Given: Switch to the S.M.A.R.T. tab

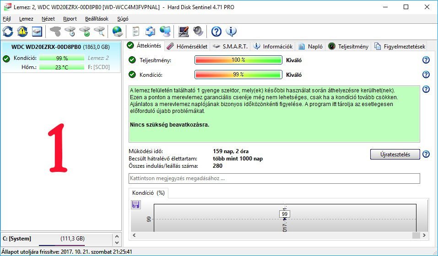Looking at the screenshot, I should pyautogui.click(x=230, y=47).
